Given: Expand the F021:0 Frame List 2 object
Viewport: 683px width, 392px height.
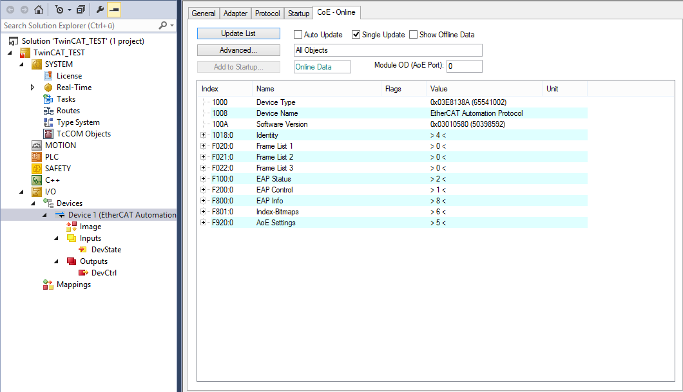Looking at the screenshot, I should pos(203,156).
